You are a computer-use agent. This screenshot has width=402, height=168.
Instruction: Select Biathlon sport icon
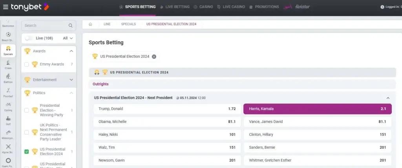tap(8, 79)
